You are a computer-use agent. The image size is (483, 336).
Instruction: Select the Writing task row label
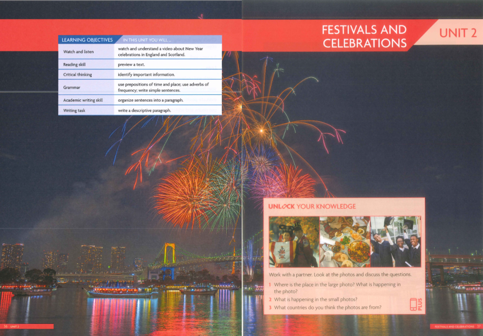(74, 111)
